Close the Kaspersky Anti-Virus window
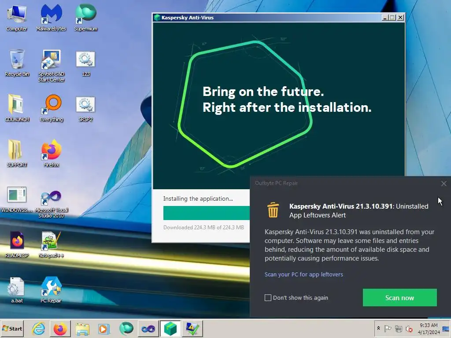The width and height of the screenshot is (451, 338). (x=400, y=18)
